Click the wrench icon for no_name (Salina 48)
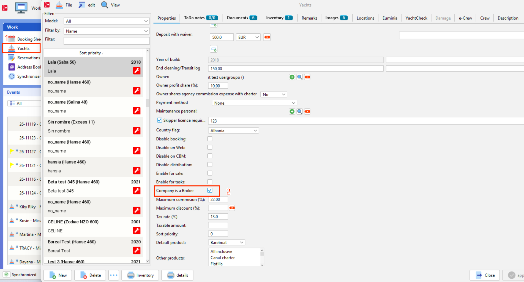This screenshot has height=282, width=524. click(x=137, y=111)
